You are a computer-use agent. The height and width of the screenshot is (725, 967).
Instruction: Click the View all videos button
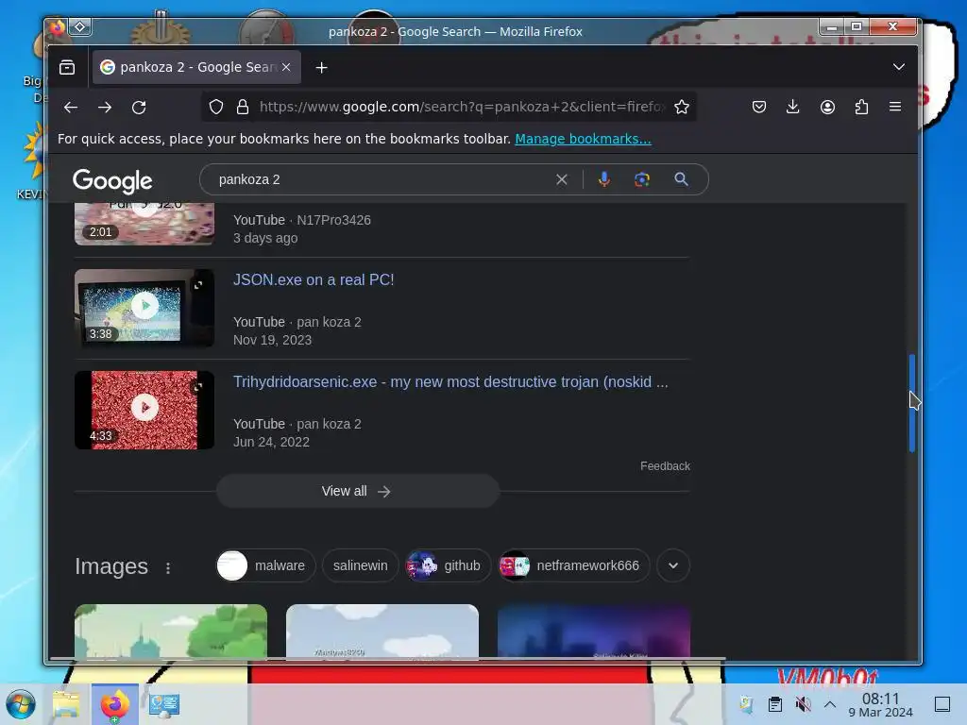[357, 491]
